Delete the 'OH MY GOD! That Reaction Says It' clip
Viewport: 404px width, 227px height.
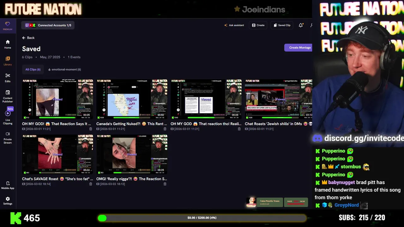[91, 129]
